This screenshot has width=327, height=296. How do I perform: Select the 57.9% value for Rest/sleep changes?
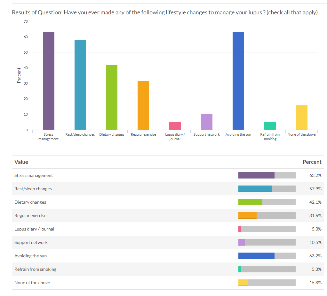(315, 189)
